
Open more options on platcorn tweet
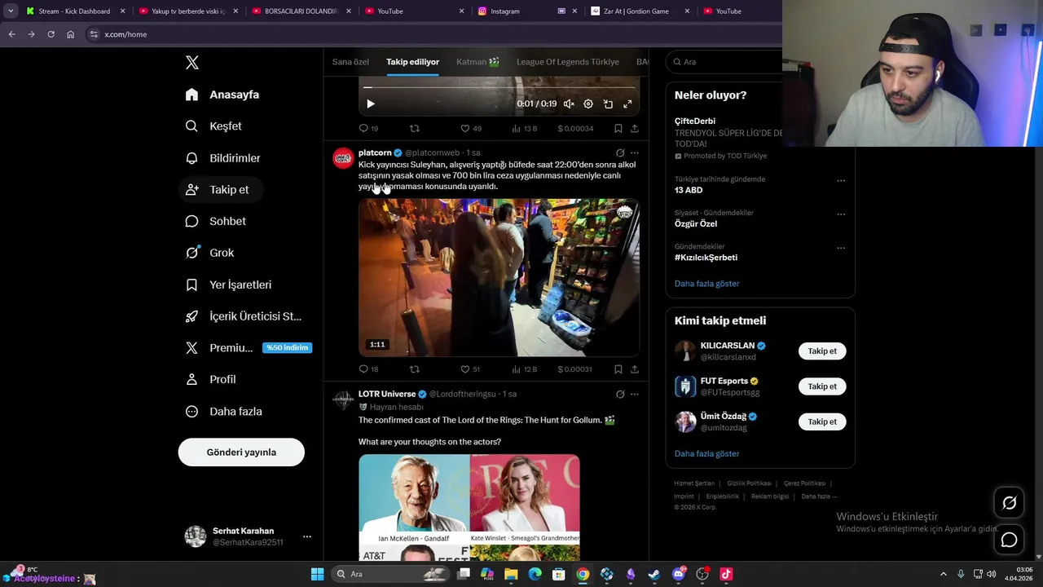(635, 153)
